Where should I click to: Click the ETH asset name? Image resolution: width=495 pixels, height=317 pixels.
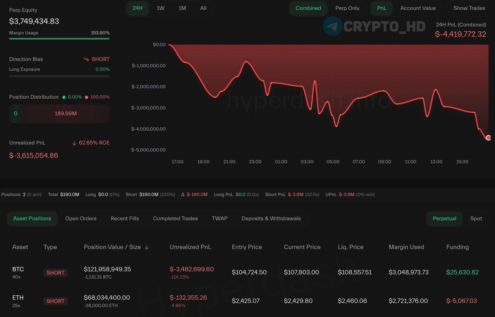pos(18,298)
